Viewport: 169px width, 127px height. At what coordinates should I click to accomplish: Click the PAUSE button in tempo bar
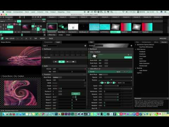[51, 38]
